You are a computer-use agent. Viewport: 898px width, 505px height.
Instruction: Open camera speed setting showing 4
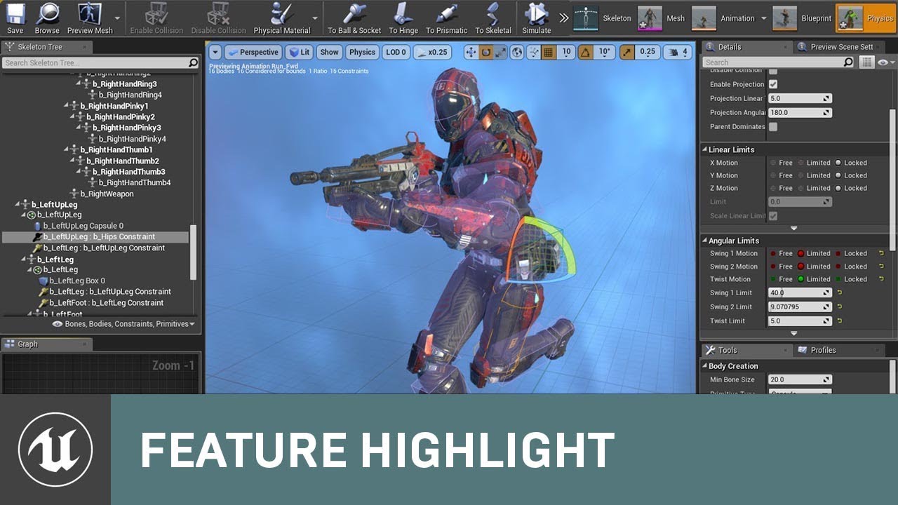[678, 52]
